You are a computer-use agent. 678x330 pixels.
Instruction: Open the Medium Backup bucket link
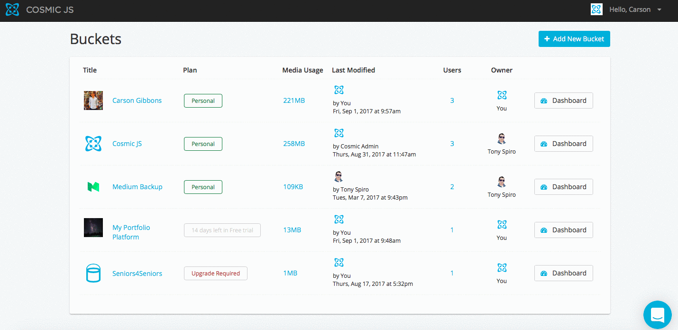pos(137,187)
